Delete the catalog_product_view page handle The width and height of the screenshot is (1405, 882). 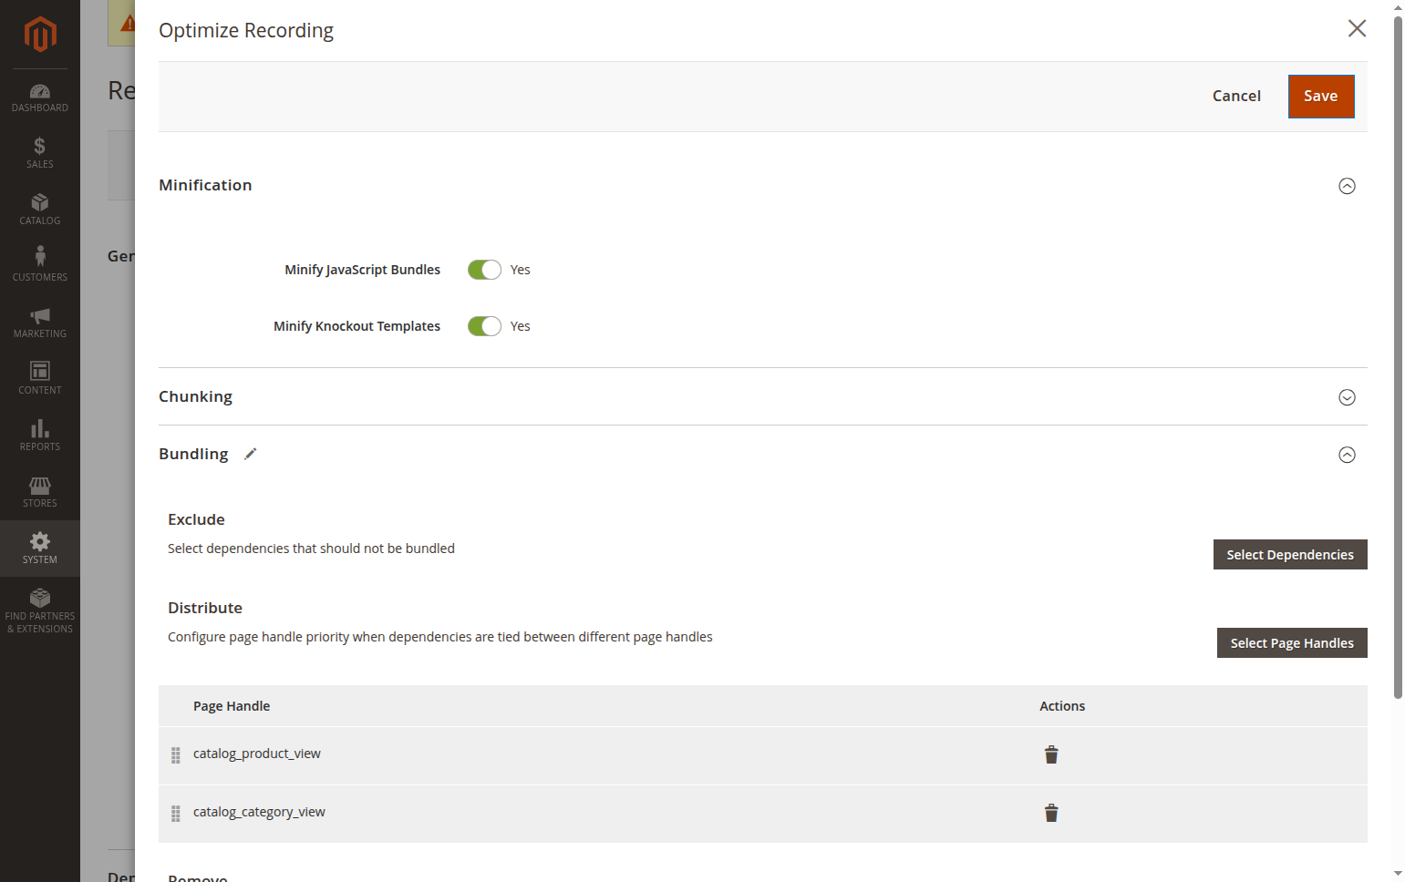click(x=1051, y=754)
